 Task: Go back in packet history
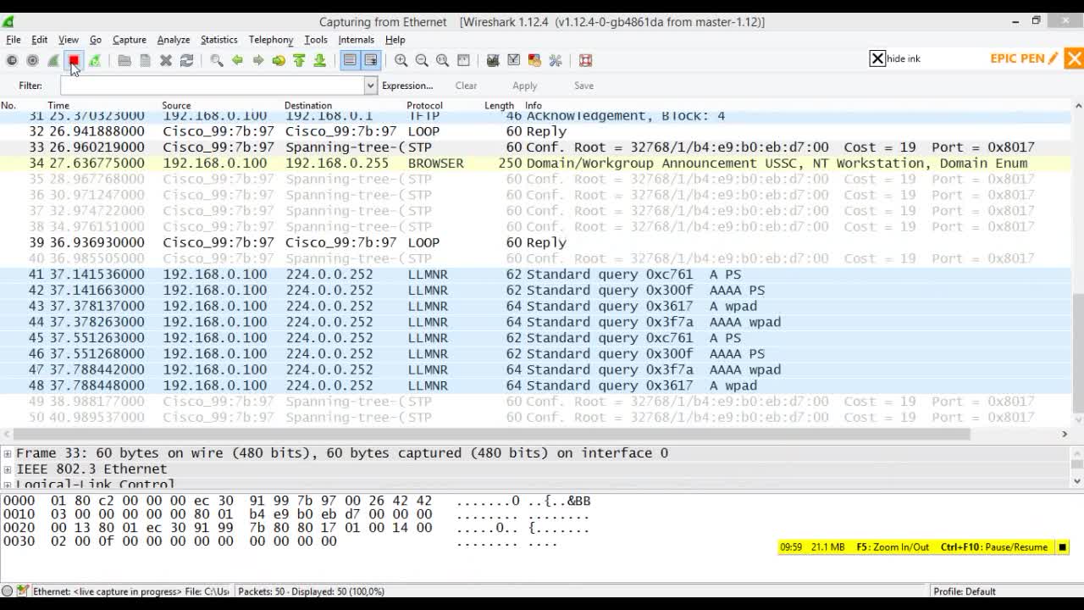pyautogui.click(x=237, y=60)
